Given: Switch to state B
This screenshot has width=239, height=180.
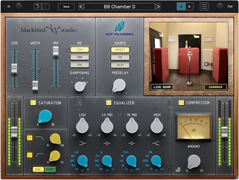Looking at the screenshot, I should click(x=189, y=7).
